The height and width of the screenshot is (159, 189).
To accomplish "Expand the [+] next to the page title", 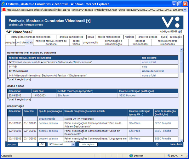I will click(x=88, y=21).
